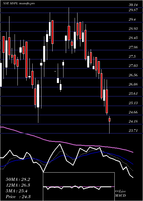Viewport: 143px width, 201px height.
Task: Select the 25.61 price axis label
Action: [x=133, y=94]
